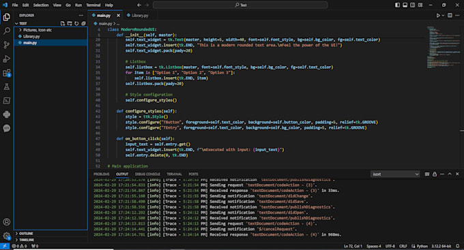
Task: Open the isort output channel dropdown
Action: (395, 174)
